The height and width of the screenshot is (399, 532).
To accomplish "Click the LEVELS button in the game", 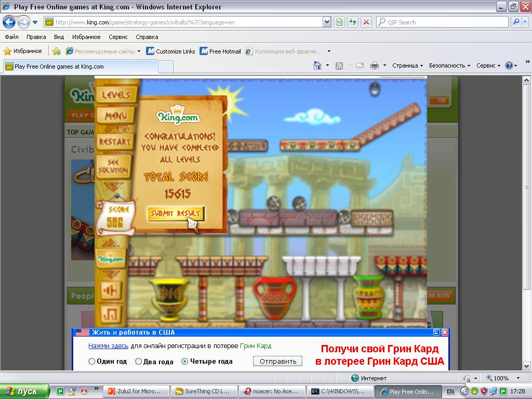I will coord(116,95).
